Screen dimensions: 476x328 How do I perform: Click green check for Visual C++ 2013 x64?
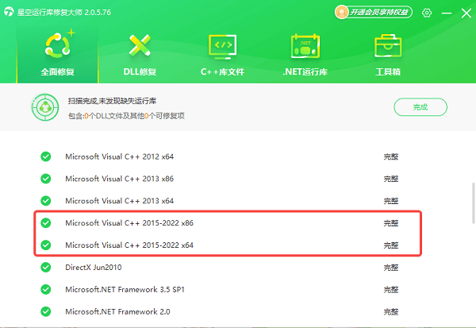[46, 201]
